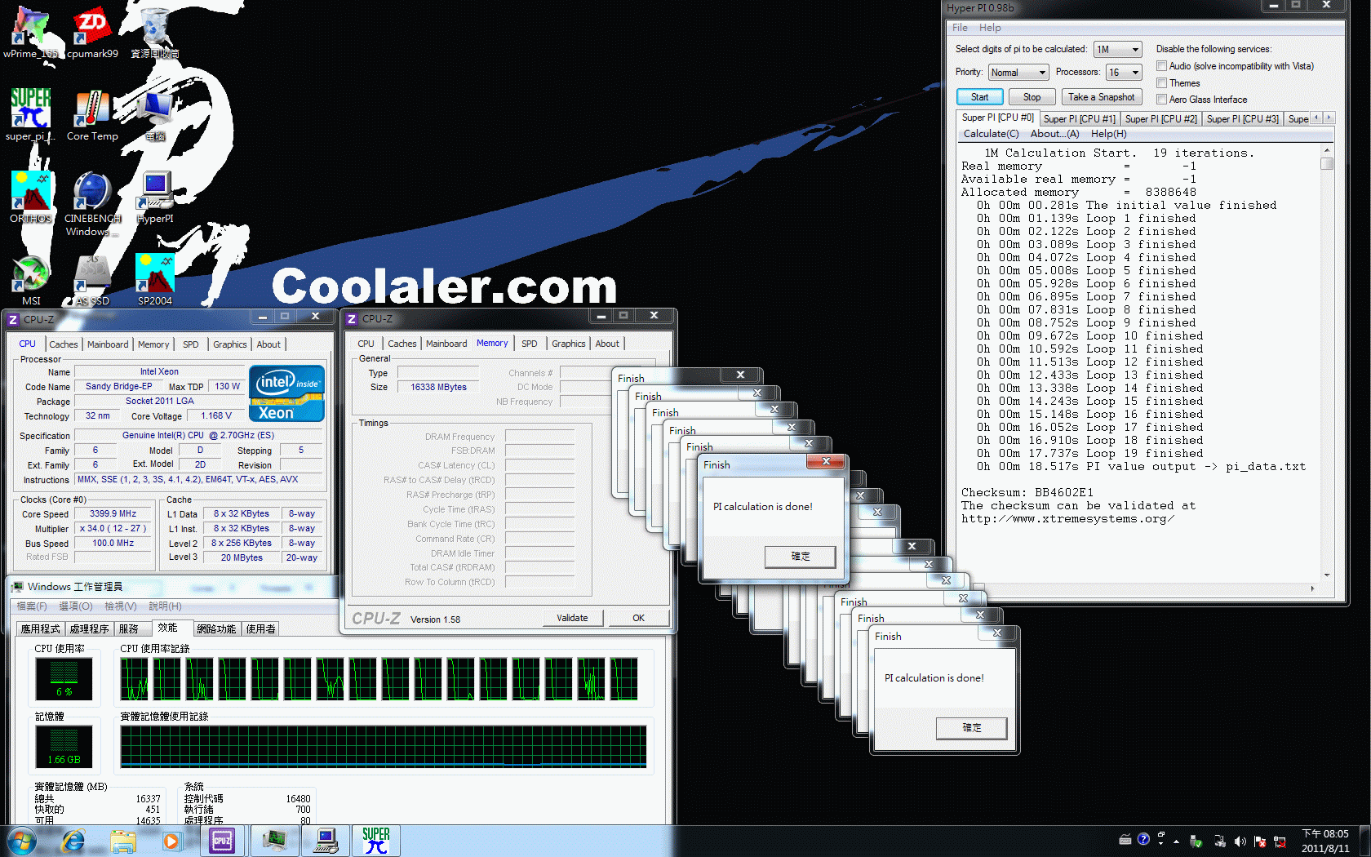The width and height of the screenshot is (1371, 857).
Task: Open the Calculate(C) menu in Super PI
Action: pyautogui.click(x=991, y=134)
